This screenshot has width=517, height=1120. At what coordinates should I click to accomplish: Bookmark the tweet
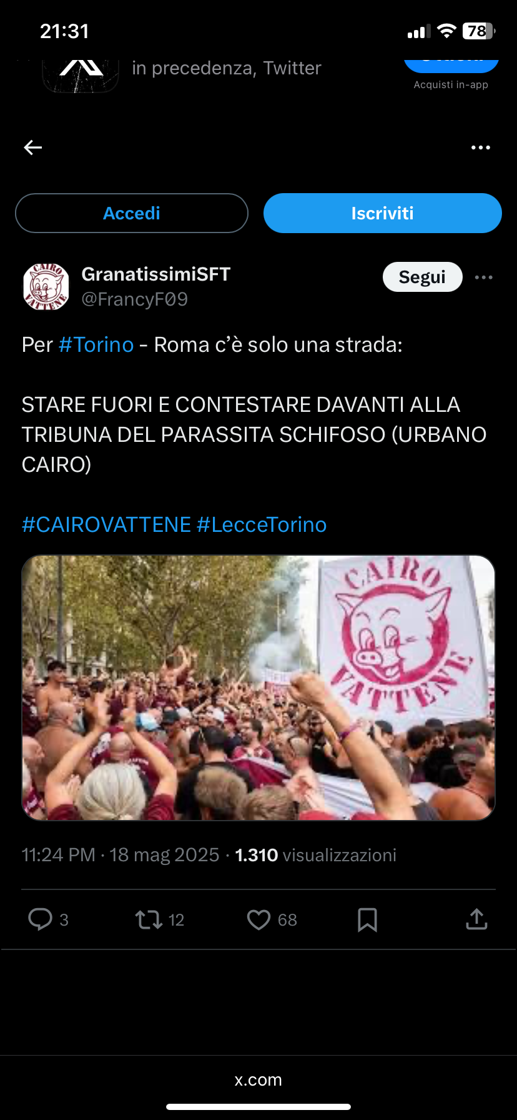tap(367, 919)
